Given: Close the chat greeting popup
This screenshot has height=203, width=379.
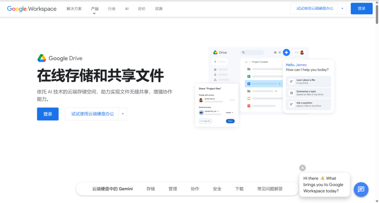Looking at the screenshot, I should click(302, 168).
